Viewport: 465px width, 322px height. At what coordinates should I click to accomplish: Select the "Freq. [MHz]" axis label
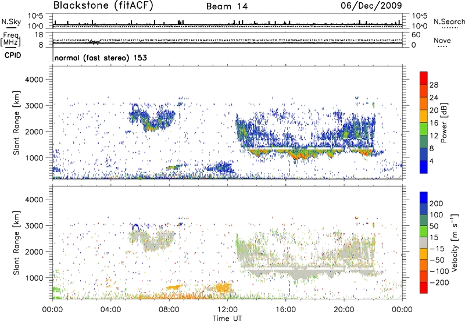pyautogui.click(x=11, y=39)
